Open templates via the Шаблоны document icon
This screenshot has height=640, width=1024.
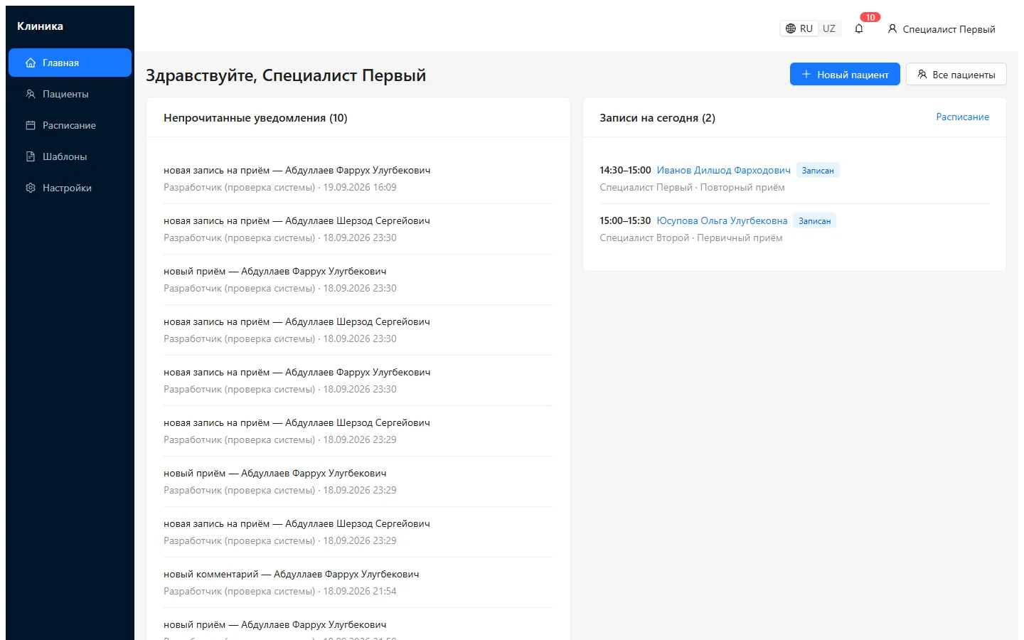tap(31, 156)
